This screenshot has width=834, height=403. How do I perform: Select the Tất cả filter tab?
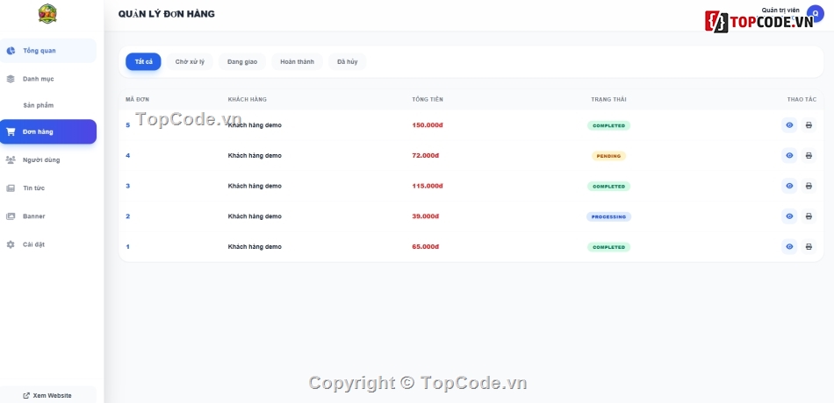(x=143, y=61)
